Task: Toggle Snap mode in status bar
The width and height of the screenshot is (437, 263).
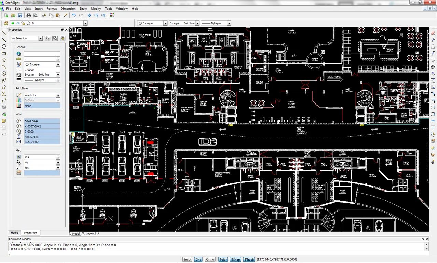Action: click(x=187, y=259)
